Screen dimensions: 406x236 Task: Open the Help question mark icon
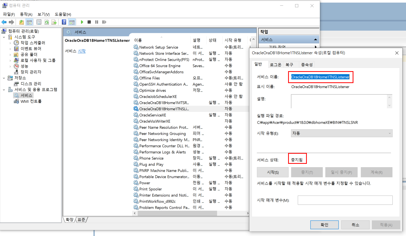pyautogui.click(x=64, y=22)
